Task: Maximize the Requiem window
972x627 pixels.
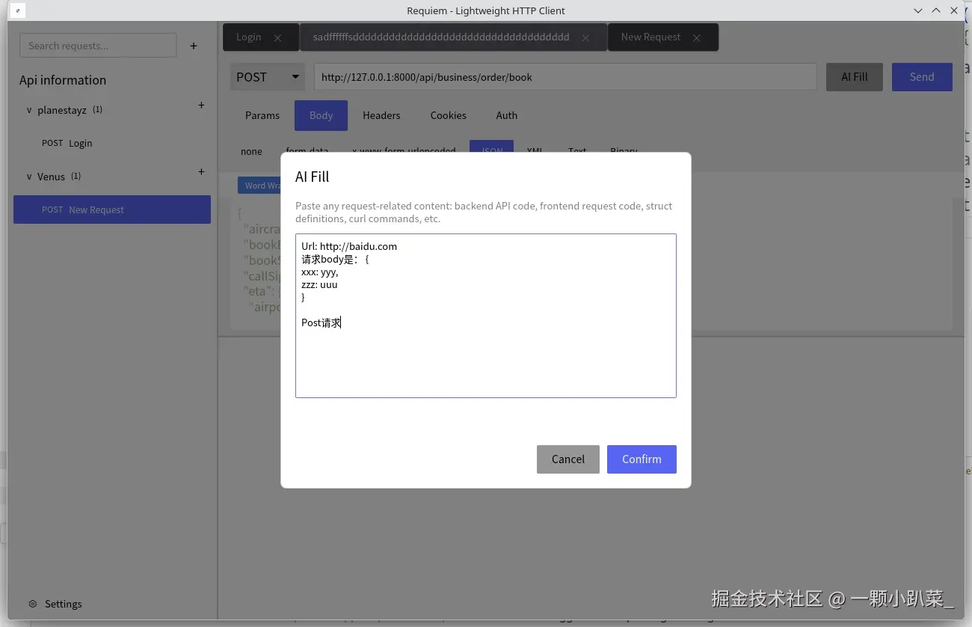Action: 936,10
